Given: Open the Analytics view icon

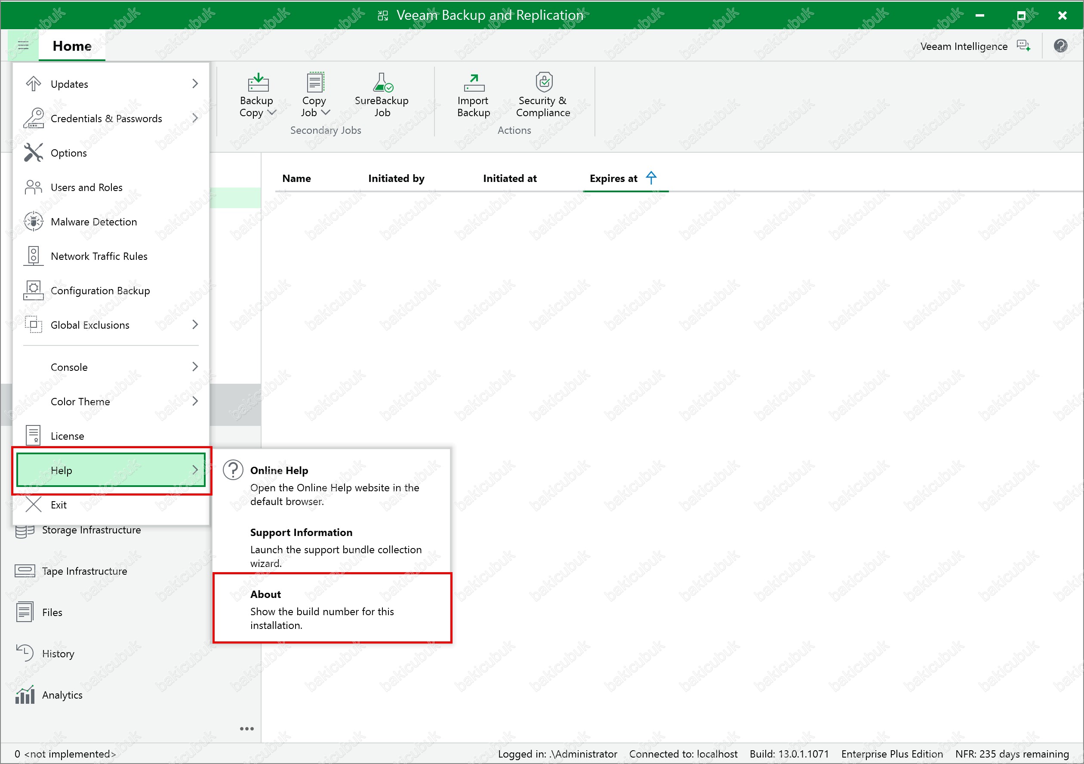Looking at the screenshot, I should (x=25, y=695).
